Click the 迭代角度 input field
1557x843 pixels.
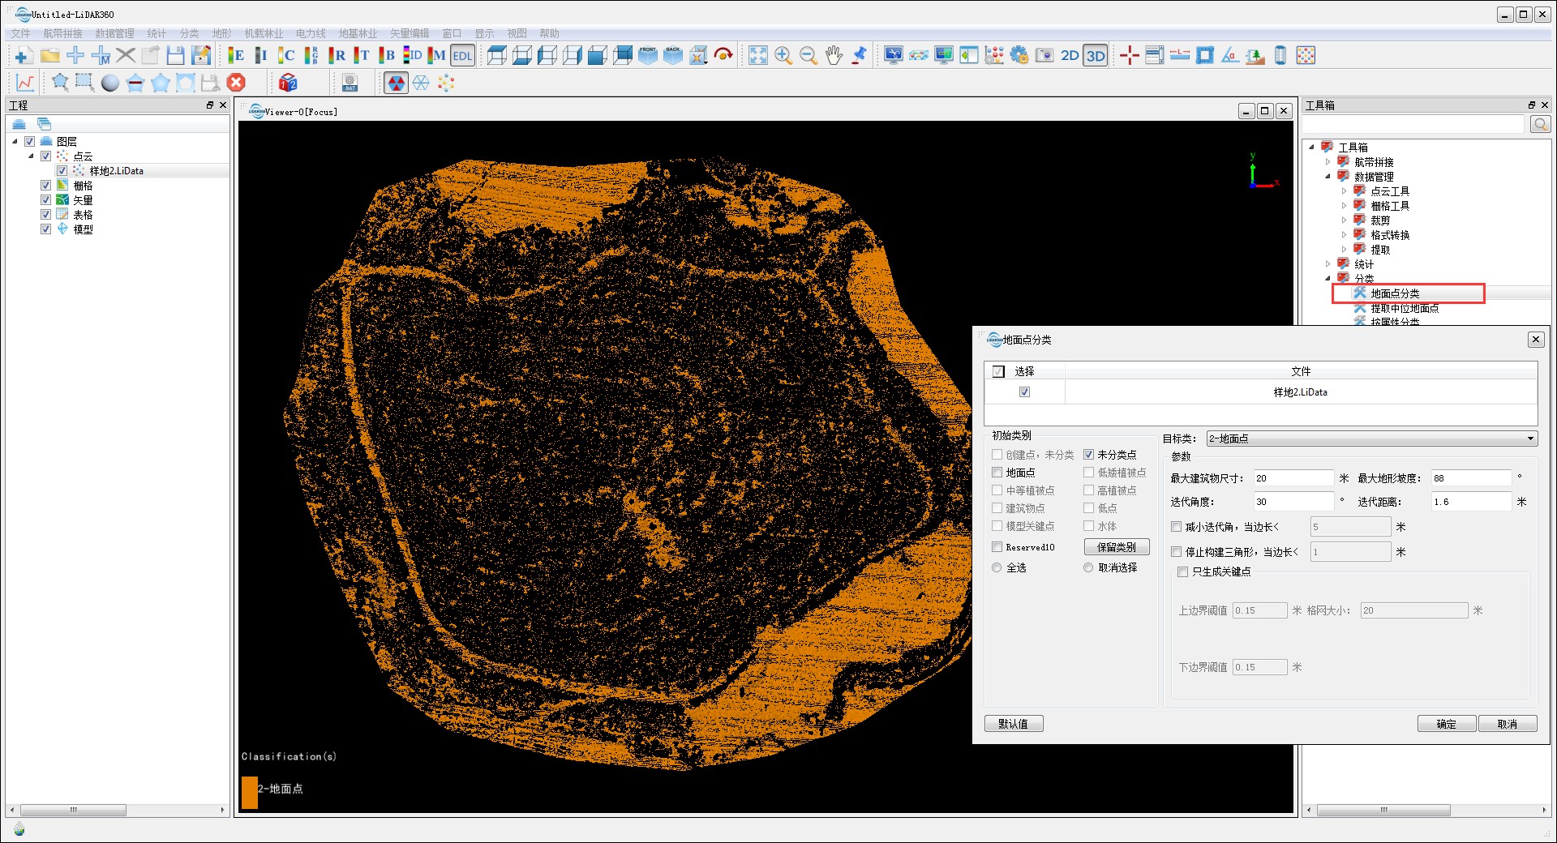coord(1293,502)
